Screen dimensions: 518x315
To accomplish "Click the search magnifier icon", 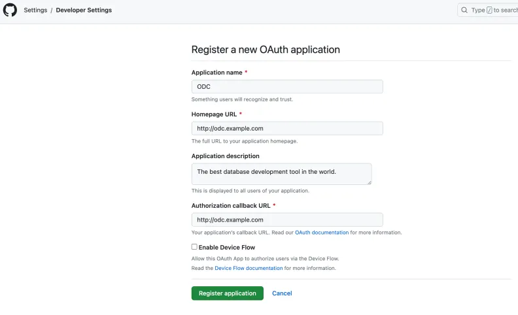I will click(464, 10).
